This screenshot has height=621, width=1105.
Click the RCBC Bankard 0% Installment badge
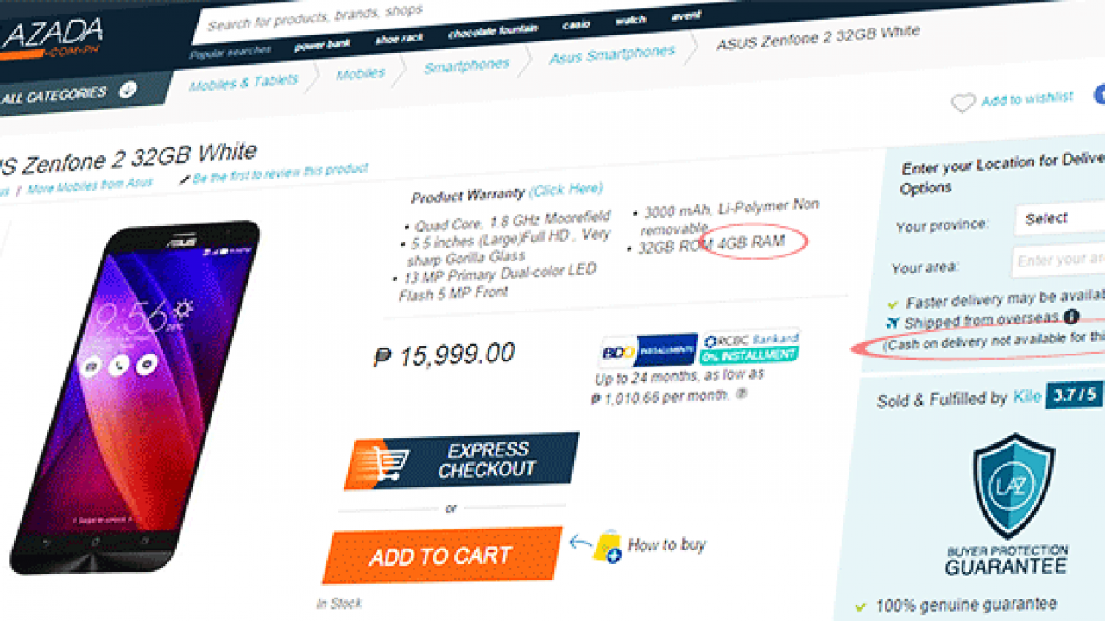point(750,347)
